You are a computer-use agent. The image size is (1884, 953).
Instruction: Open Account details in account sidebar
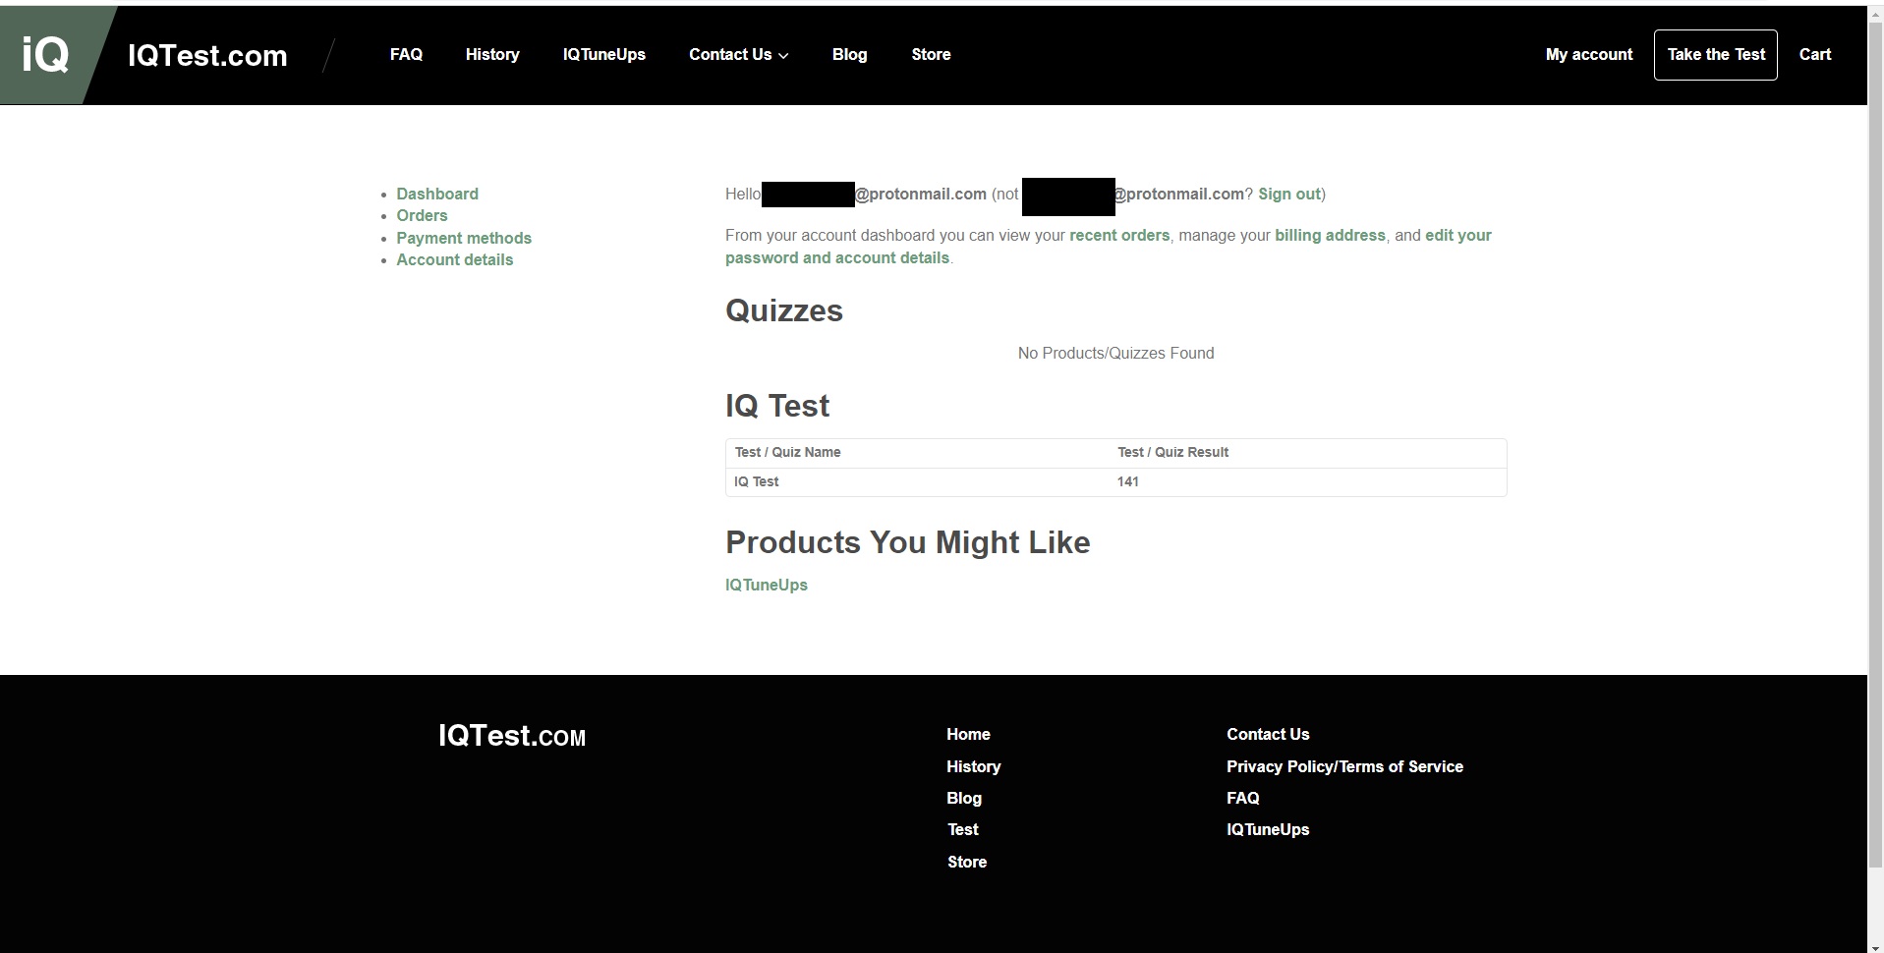click(x=455, y=259)
